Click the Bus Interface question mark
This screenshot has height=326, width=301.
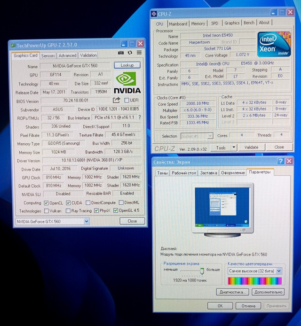[x=140, y=117]
